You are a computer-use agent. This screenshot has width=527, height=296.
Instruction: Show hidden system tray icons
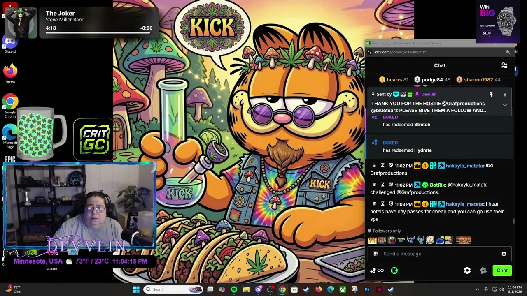477,289
